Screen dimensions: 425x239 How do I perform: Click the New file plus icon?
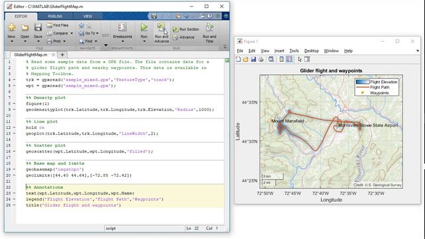[x=11, y=27]
